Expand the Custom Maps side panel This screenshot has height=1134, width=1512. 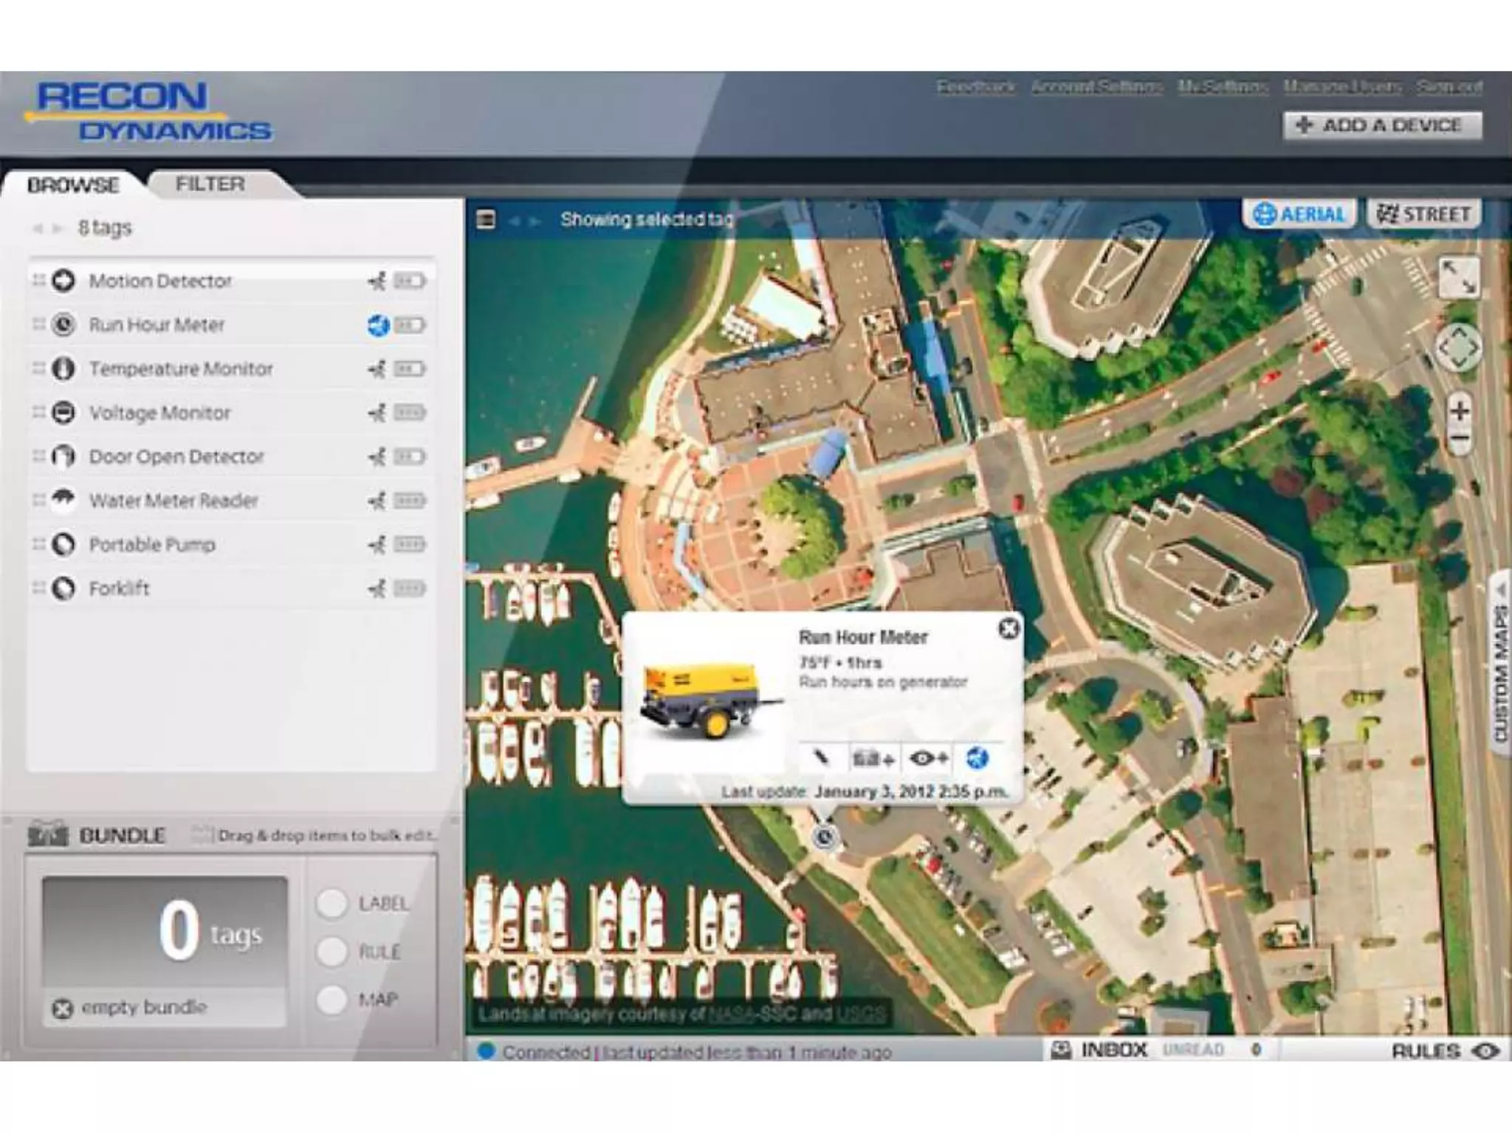pos(1500,664)
